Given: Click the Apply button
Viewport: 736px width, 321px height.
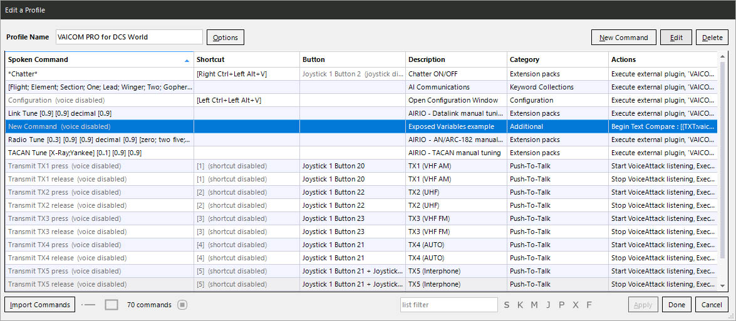Looking at the screenshot, I should coord(643,305).
